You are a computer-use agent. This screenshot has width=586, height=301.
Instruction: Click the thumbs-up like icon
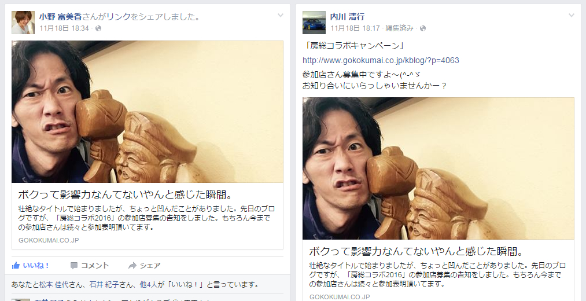(16, 266)
